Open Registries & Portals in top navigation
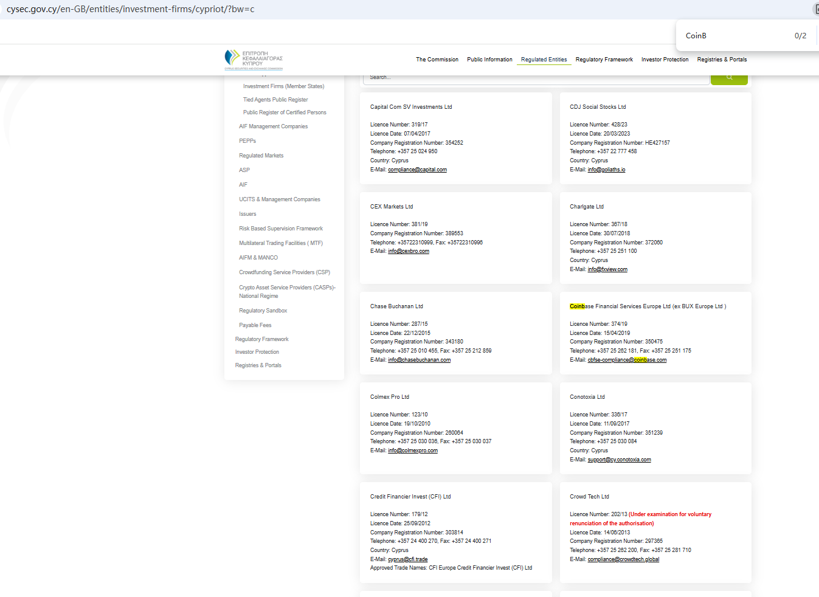 coord(722,60)
